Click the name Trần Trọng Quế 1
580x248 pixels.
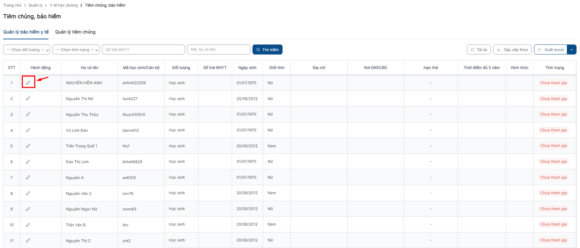pos(82,146)
